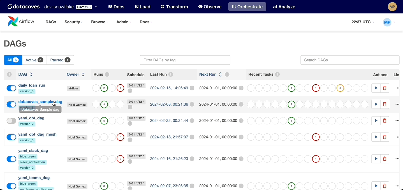Viewport: 403px width, 190px height.
Task: Pause the daily_loan_run DAG toggle
Action: (x=11, y=88)
